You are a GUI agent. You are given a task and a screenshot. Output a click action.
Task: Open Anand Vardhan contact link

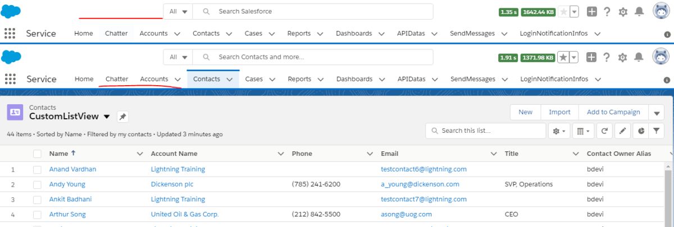click(72, 169)
